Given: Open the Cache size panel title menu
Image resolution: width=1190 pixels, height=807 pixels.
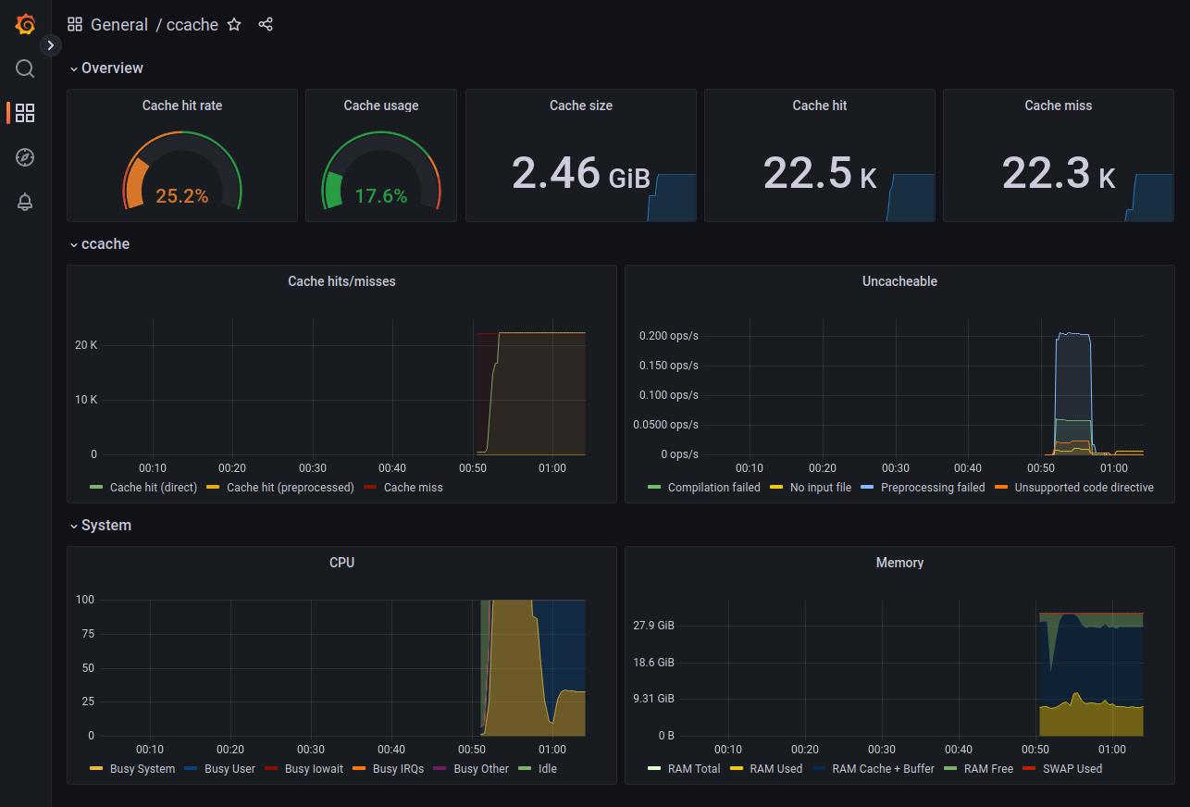Looking at the screenshot, I should [581, 106].
